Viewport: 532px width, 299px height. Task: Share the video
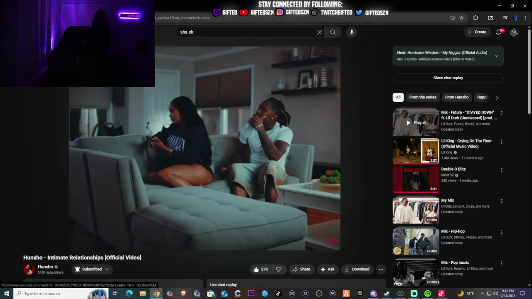(301, 269)
